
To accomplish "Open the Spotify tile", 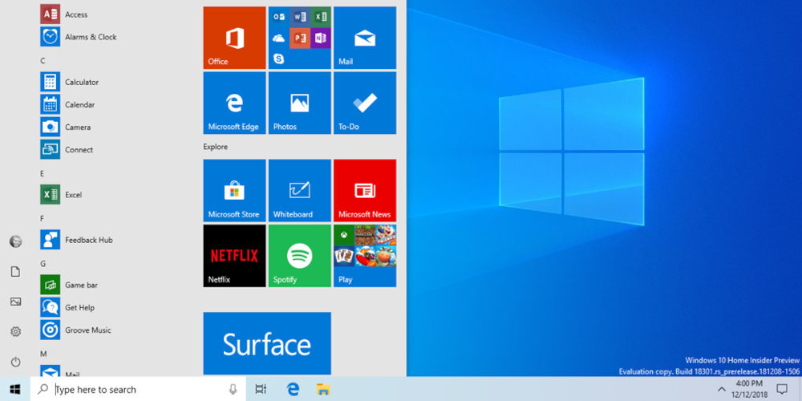I will pos(300,256).
